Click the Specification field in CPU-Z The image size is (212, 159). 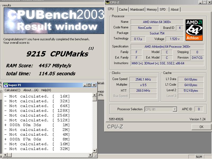tap(167, 47)
